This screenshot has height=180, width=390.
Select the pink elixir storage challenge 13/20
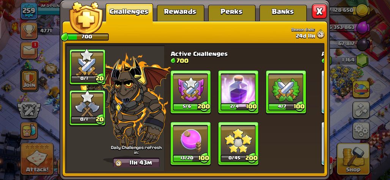point(190,144)
